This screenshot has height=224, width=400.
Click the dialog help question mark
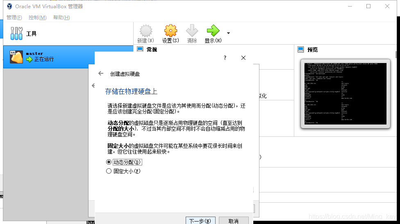point(225,58)
